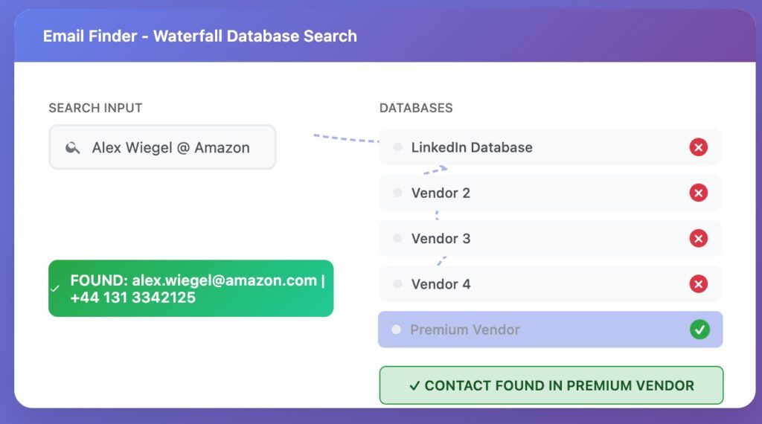The height and width of the screenshot is (424, 762).
Task: Select the LinkedIn Database status dot
Action: [x=397, y=147]
